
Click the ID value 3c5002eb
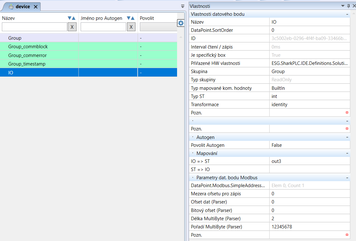(310, 38)
